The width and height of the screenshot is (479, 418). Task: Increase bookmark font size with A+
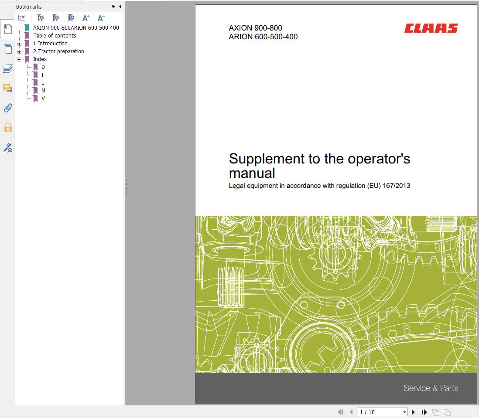pos(86,18)
